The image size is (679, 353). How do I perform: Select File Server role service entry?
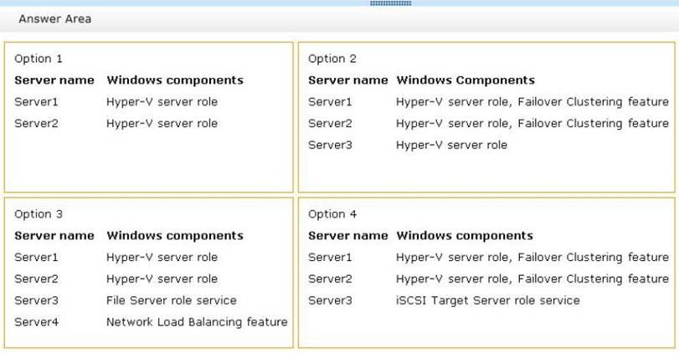pos(171,300)
